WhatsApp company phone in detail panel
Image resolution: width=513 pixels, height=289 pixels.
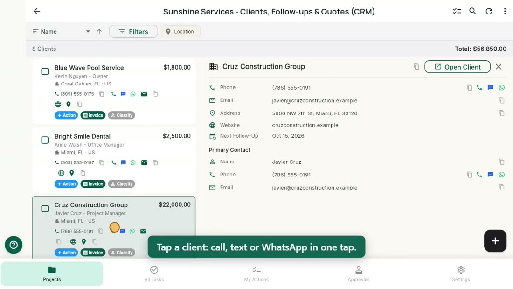(x=501, y=87)
